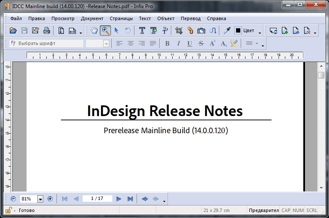The width and height of the screenshot is (329, 218).
Task: Click the delete page red X icon
Action: click(307, 31)
